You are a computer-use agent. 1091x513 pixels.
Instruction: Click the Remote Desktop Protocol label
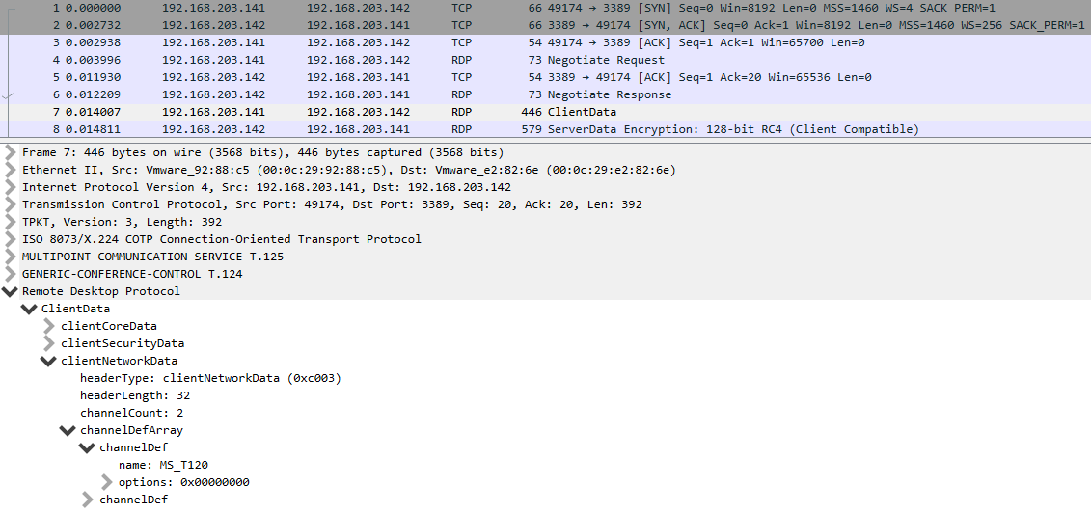101,291
